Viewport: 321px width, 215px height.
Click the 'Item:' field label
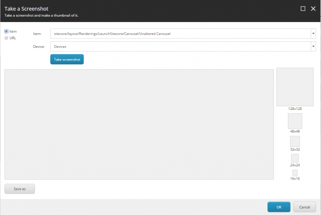pyautogui.click(x=37, y=34)
